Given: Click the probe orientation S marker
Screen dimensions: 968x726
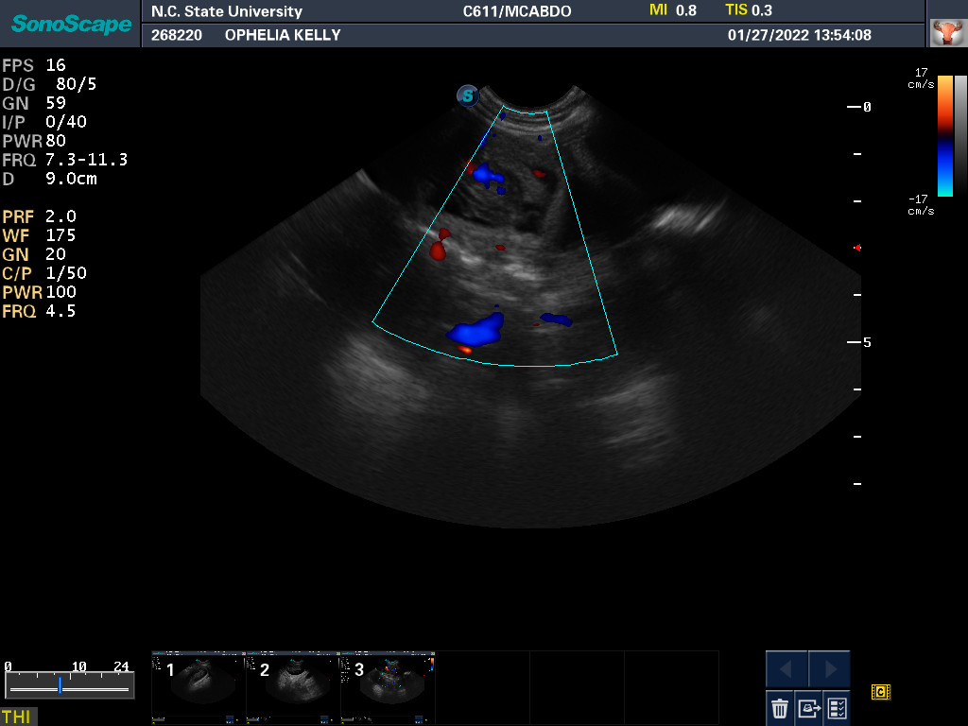Looking at the screenshot, I should click(467, 95).
